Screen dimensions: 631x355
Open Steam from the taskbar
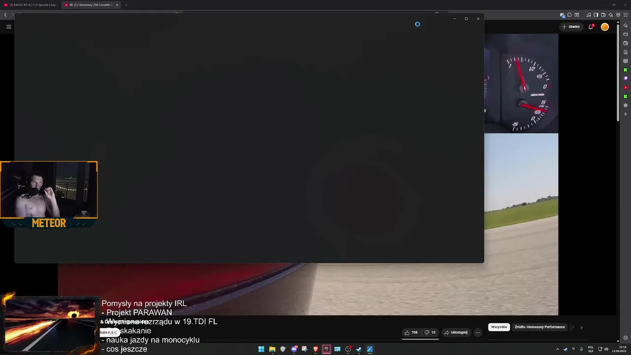(x=359, y=349)
